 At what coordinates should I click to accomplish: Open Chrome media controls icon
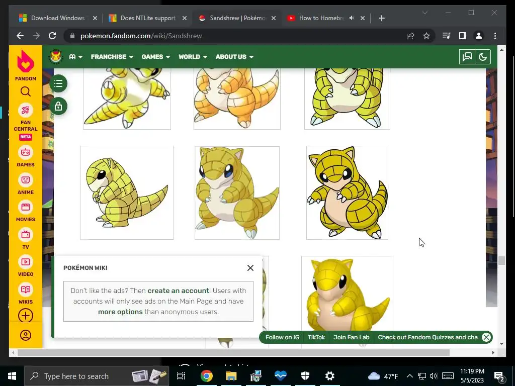[x=447, y=36]
